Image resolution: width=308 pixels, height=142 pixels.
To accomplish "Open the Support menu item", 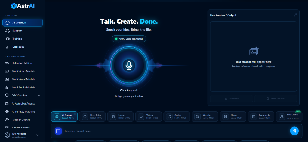I will click(x=23, y=31).
